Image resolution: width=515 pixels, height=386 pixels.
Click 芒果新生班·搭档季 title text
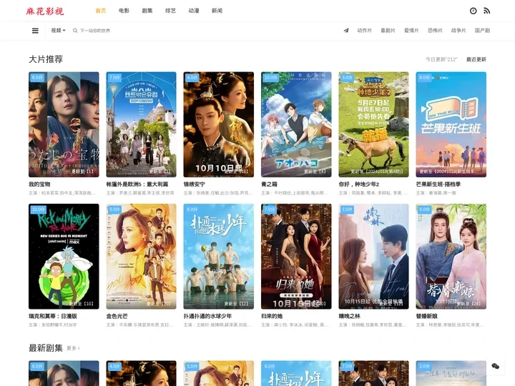click(x=438, y=184)
